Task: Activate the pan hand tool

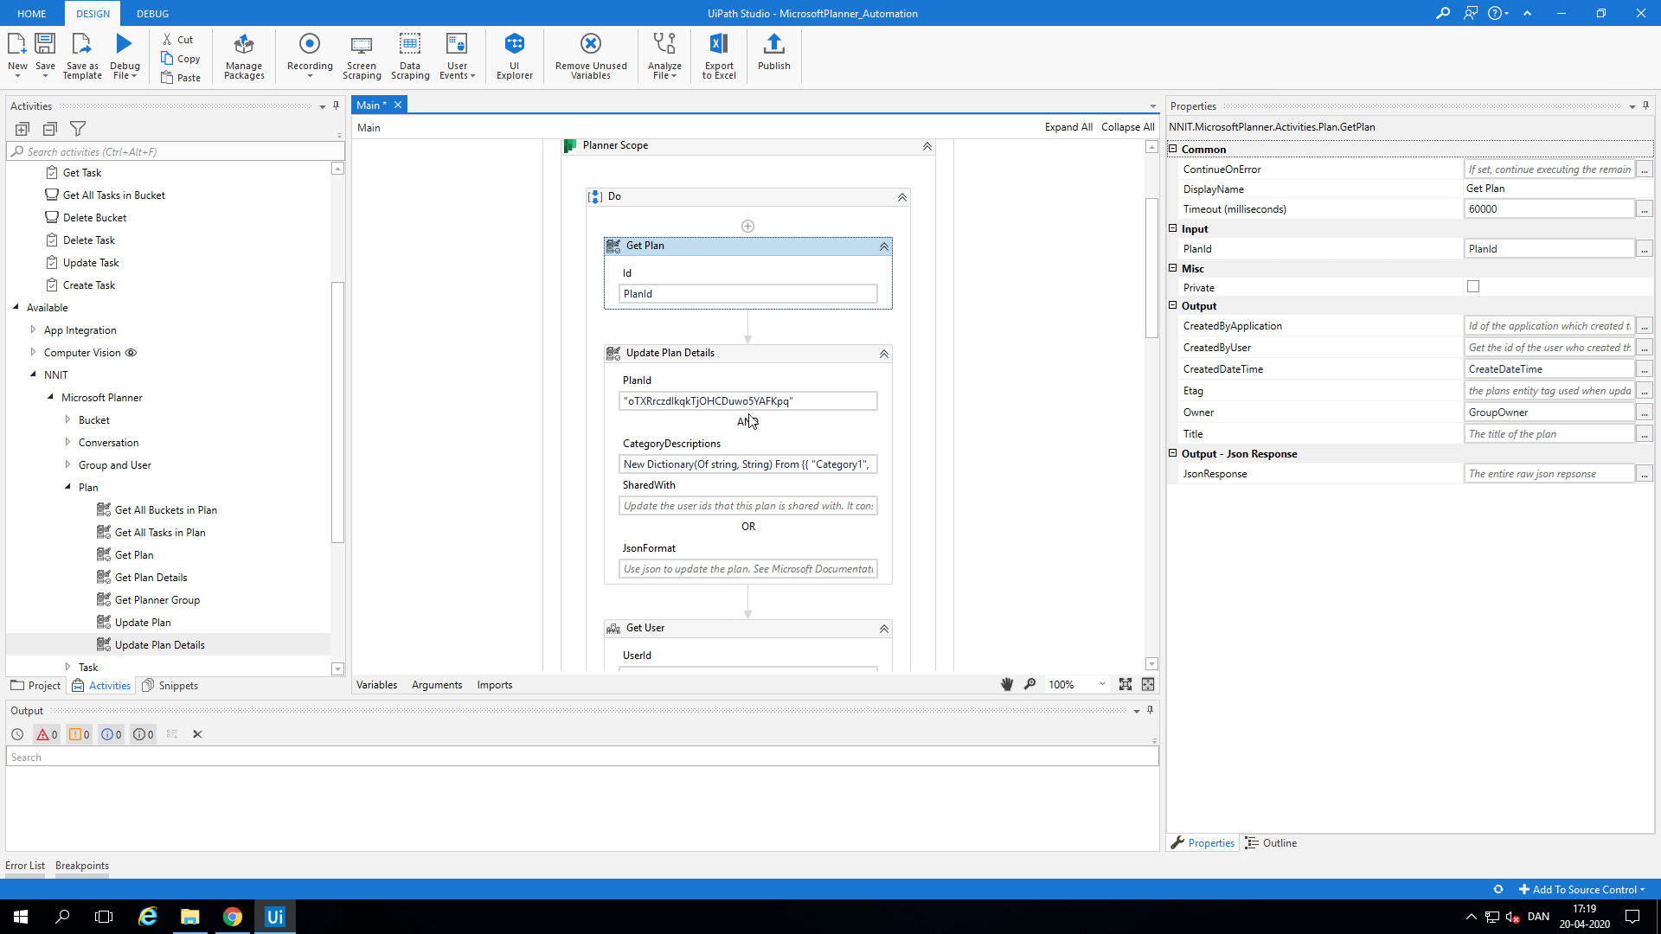Action: [x=1007, y=684]
